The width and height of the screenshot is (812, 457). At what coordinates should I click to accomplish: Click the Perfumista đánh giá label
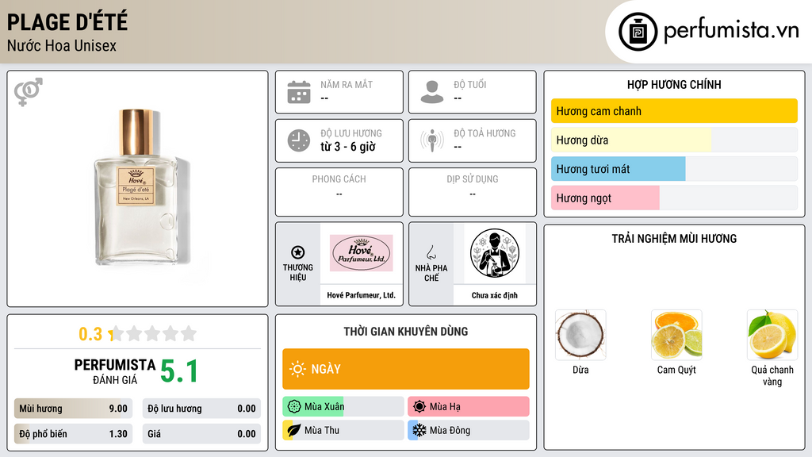(x=115, y=371)
